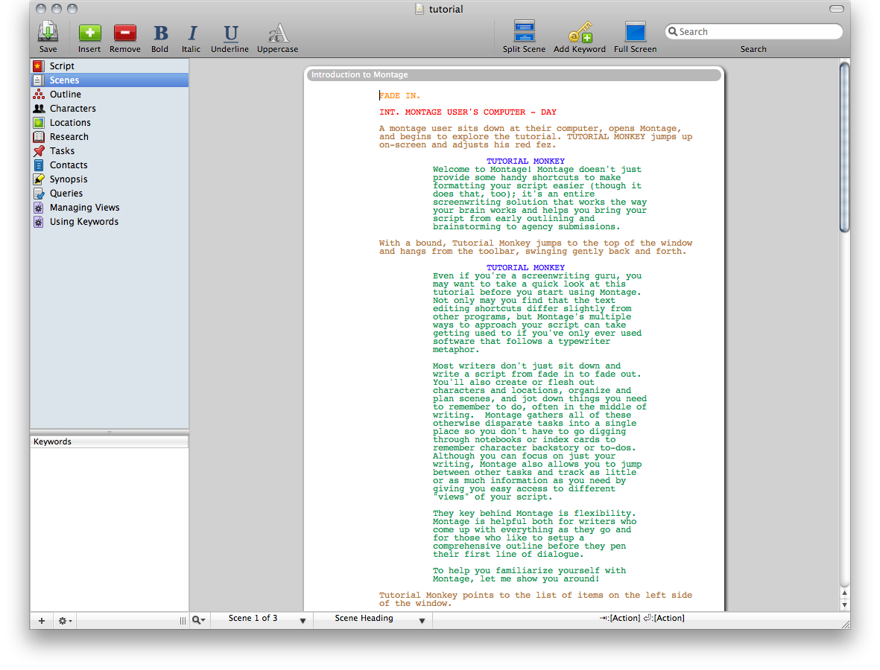Open the Scene Heading element dropdown
The width and height of the screenshot is (880, 670).
pos(373,619)
